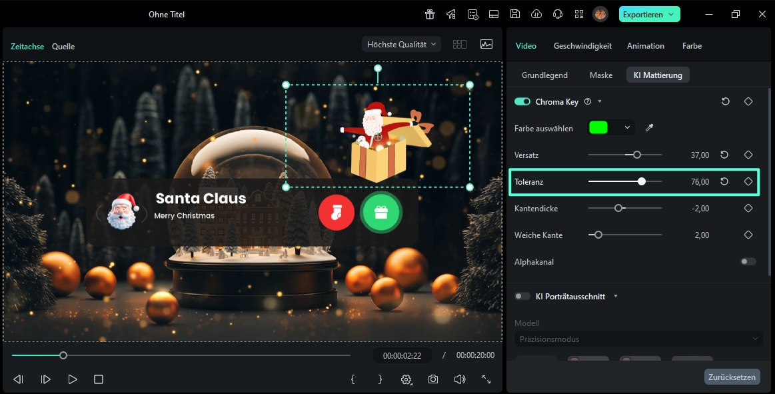775x394 pixels.
Task: Click the eyedropper color picker icon
Action: point(650,128)
